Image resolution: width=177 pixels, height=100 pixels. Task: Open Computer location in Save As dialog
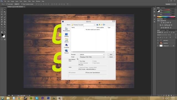click(66, 46)
